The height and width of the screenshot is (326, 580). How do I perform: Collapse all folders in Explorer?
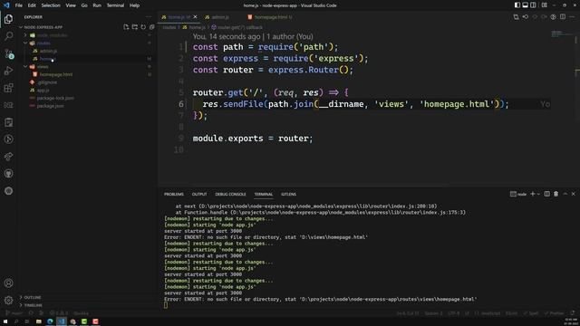tap(151, 27)
